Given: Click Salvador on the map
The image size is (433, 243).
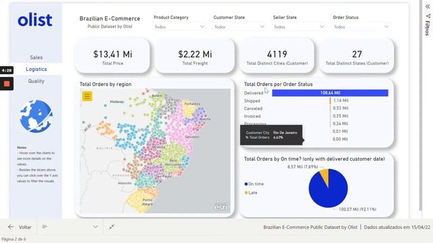Looking at the screenshot, I should [192, 136].
